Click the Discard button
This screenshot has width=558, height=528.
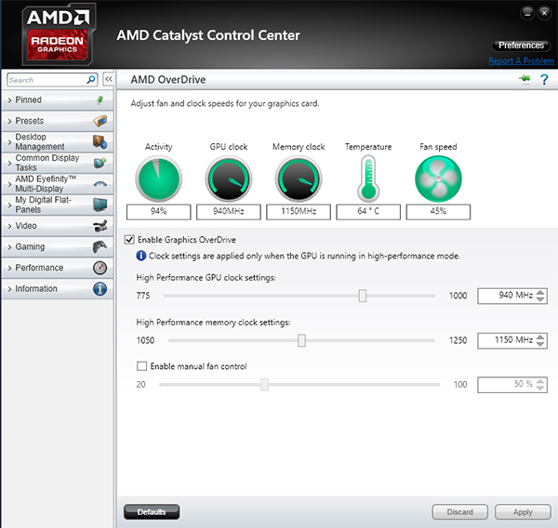pyautogui.click(x=459, y=512)
